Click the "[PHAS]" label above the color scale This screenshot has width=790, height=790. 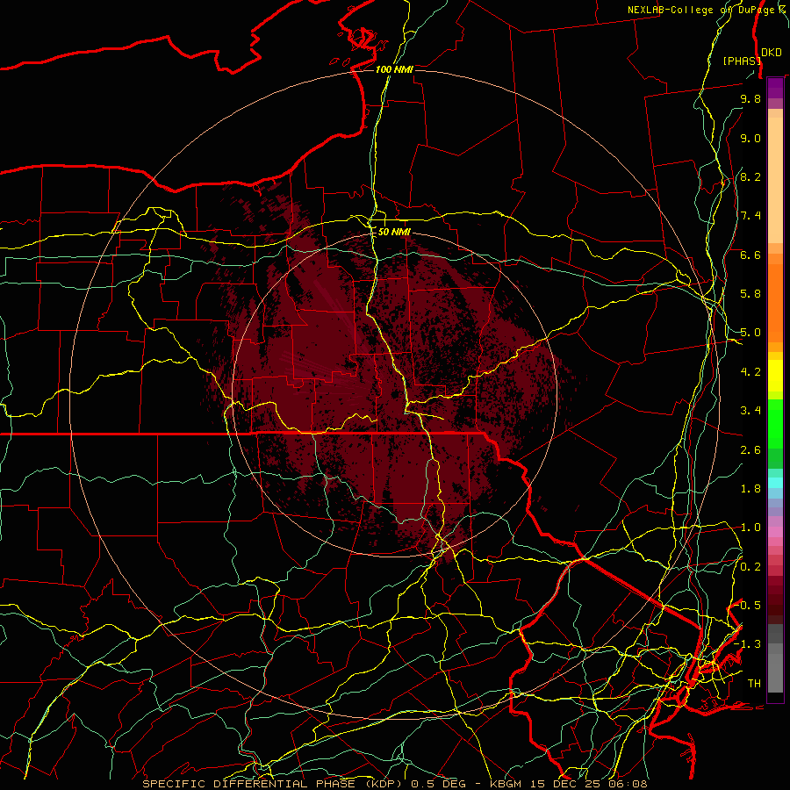point(742,61)
